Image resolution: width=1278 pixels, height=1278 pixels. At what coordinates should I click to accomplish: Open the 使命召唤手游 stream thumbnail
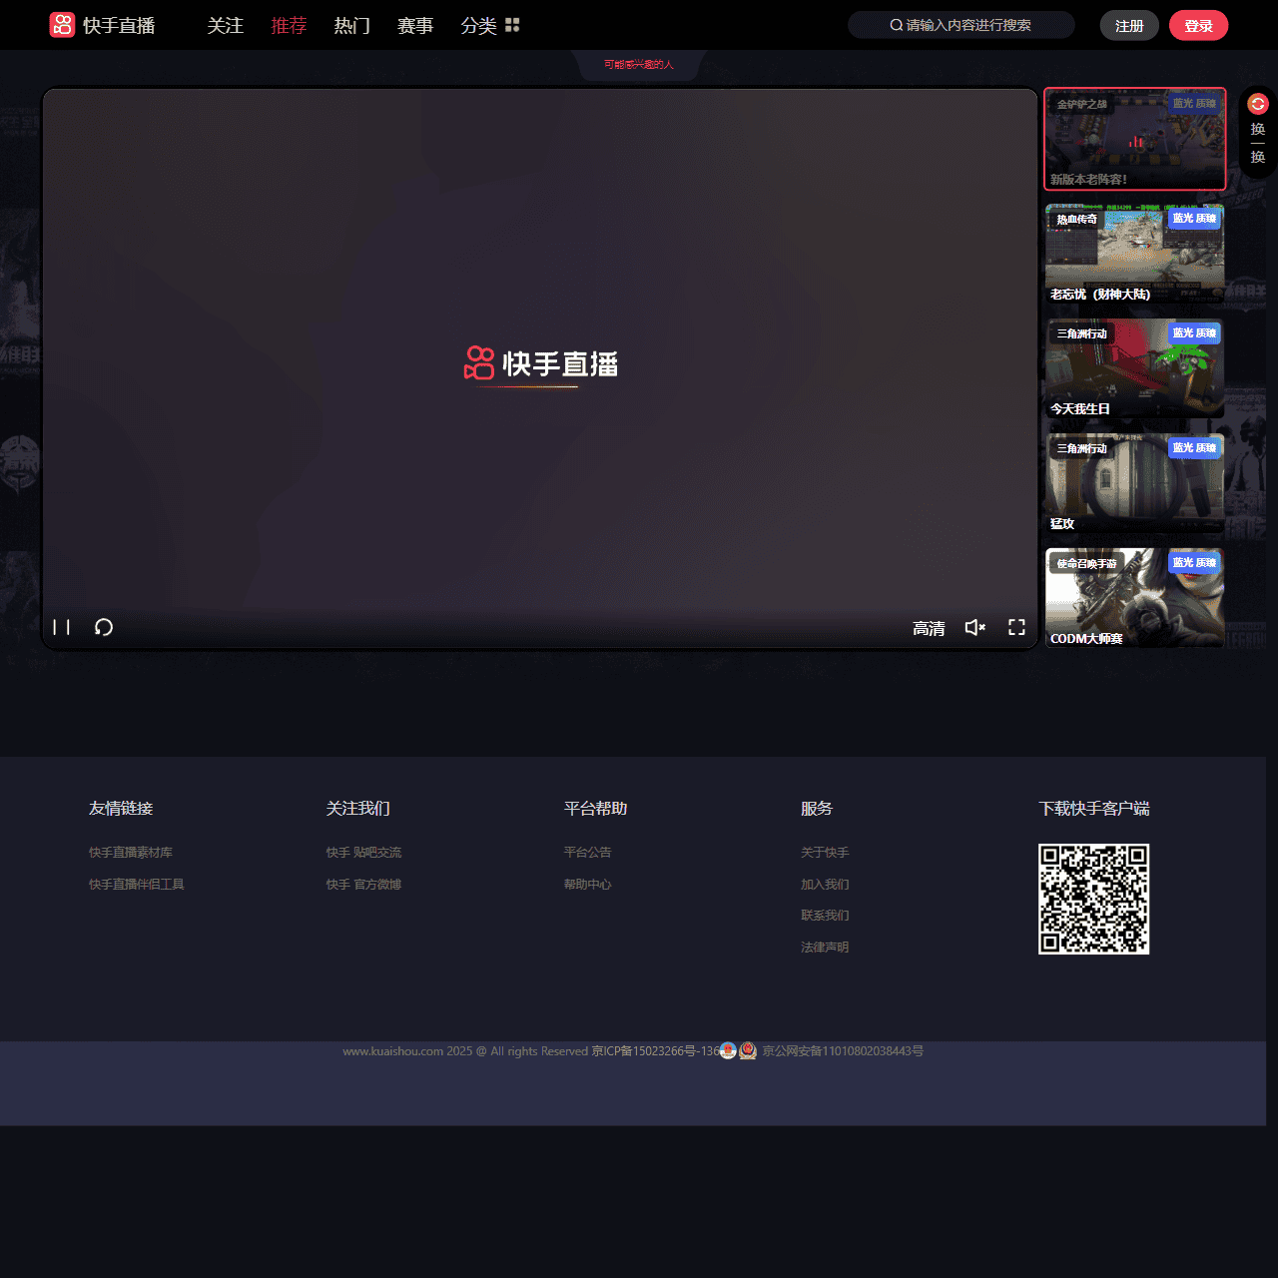[x=1134, y=598]
